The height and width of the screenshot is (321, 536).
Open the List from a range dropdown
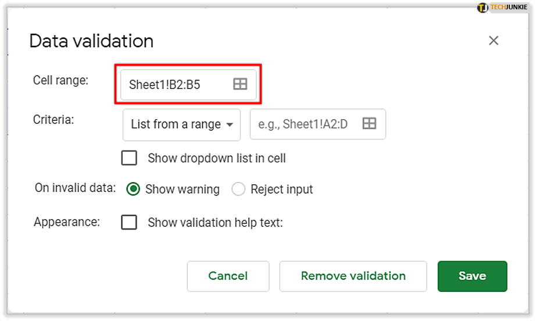click(181, 124)
